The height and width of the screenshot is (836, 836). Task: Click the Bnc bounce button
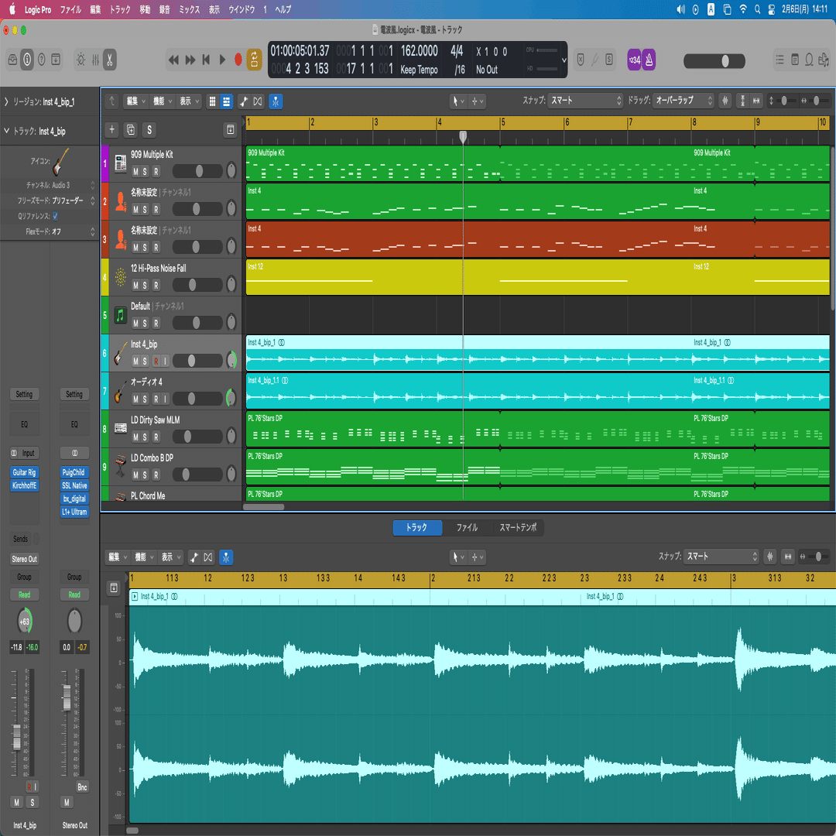(x=82, y=787)
